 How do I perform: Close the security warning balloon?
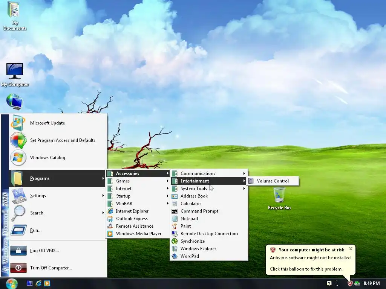click(x=351, y=249)
